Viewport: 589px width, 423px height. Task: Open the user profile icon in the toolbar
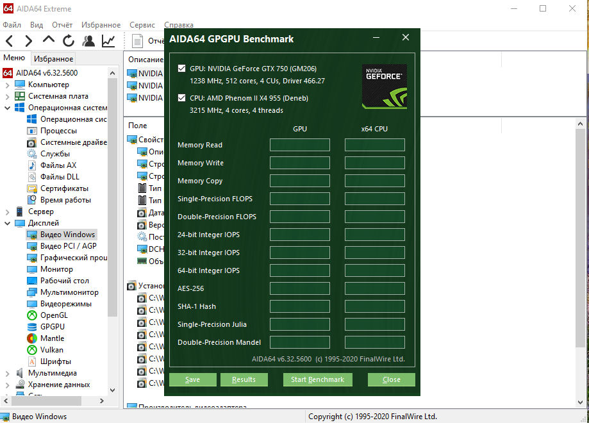[88, 40]
